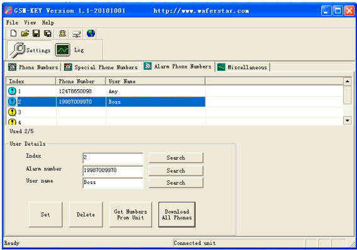Click Search button next to Index field

coord(176,158)
